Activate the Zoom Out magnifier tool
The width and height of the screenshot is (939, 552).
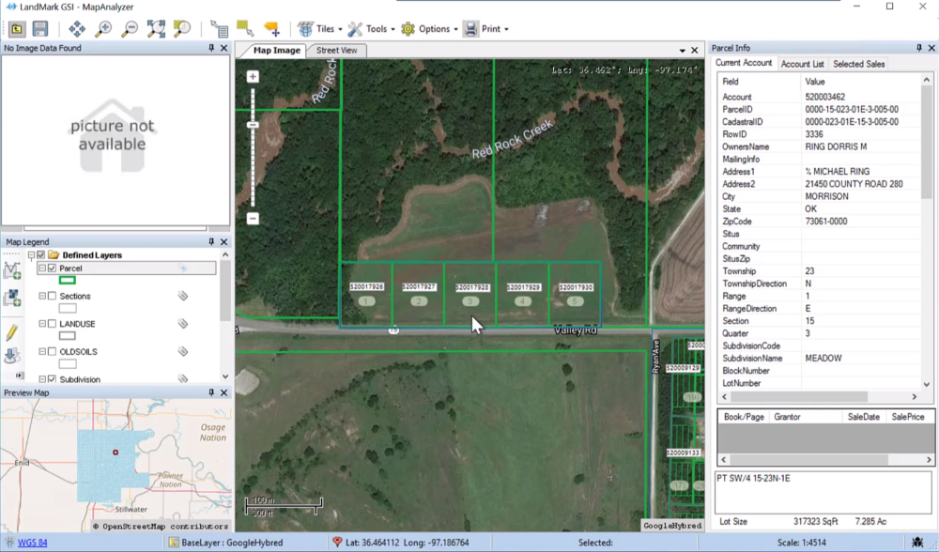click(x=129, y=29)
